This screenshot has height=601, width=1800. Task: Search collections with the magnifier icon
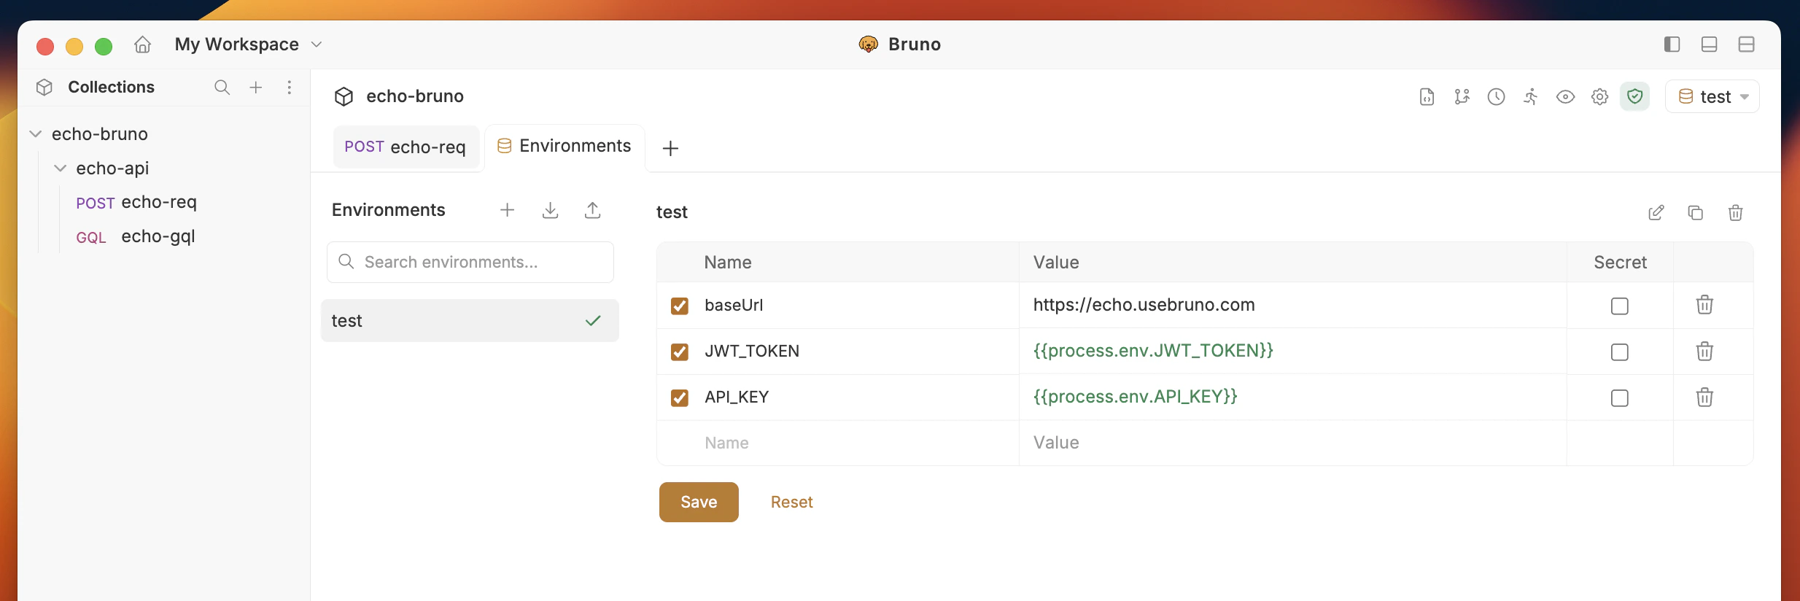click(222, 88)
